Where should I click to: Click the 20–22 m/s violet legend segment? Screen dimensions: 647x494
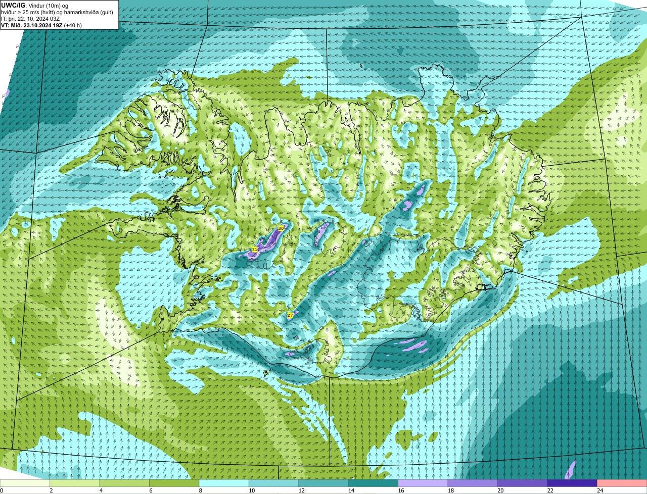(523, 483)
